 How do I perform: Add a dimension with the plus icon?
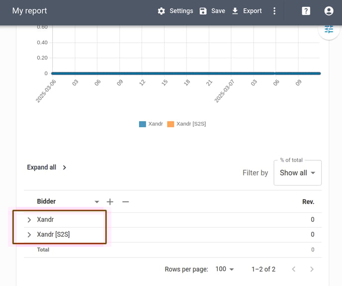coord(110,202)
